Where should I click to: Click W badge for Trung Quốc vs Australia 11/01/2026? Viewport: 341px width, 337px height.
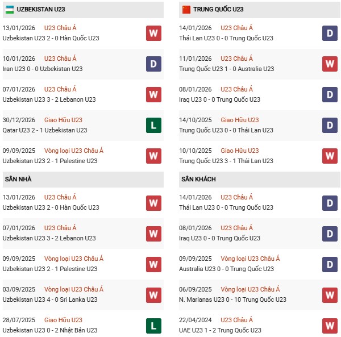[x=330, y=64]
